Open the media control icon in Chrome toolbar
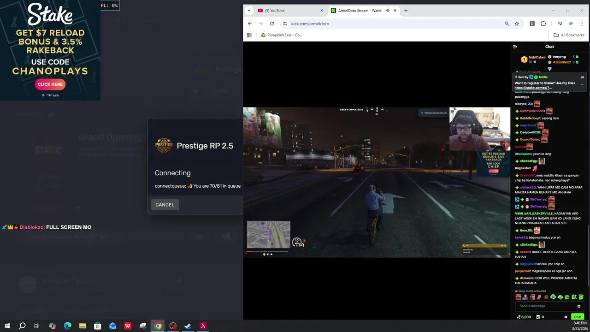The image size is (590, 332). (560, 24)
